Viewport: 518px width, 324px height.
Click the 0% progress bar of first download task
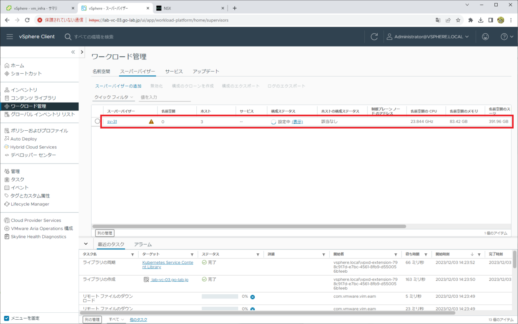(220, 297)
